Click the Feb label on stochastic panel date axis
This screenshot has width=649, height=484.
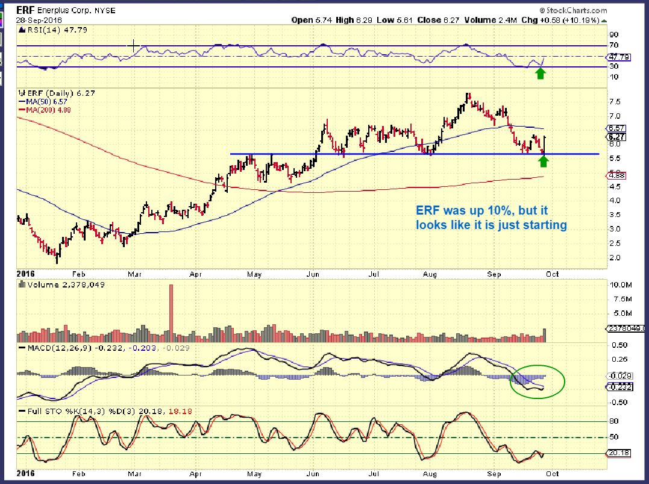point(78,474)
